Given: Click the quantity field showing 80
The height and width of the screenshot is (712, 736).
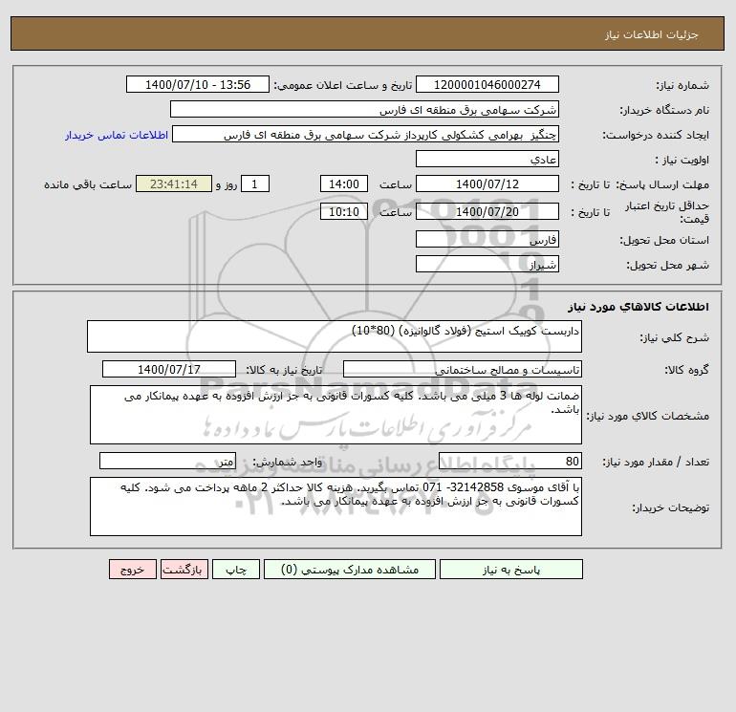Looking at the screenshot, I should tap(510, 461).
